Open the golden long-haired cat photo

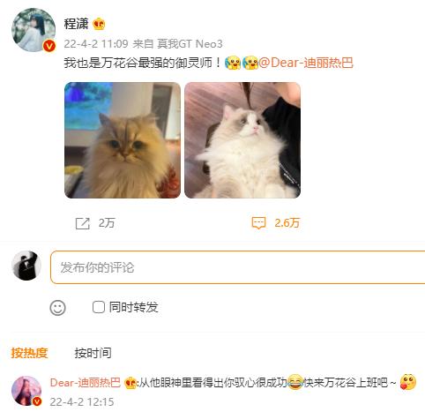point(123,140)
